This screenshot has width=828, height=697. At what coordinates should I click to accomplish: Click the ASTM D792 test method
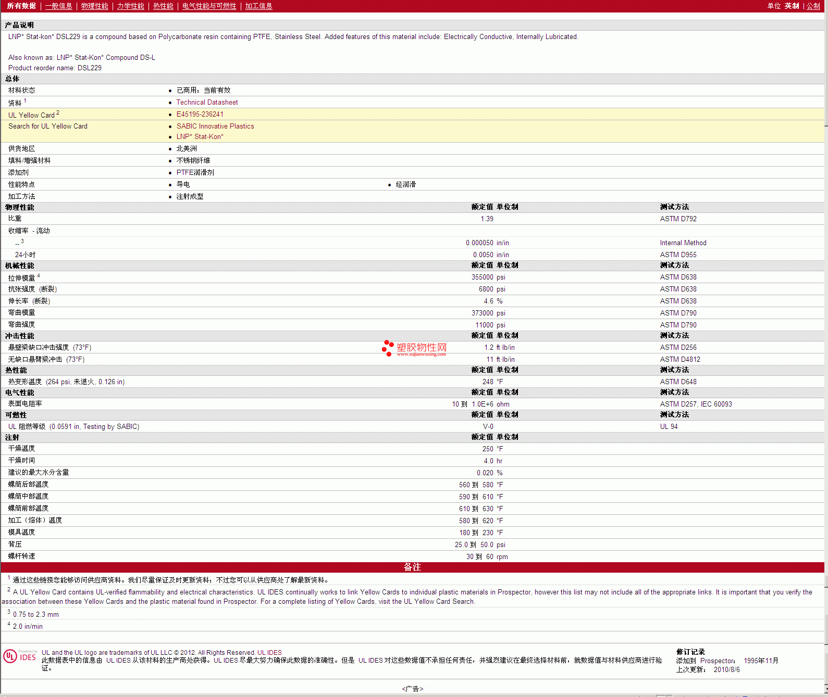678,219
